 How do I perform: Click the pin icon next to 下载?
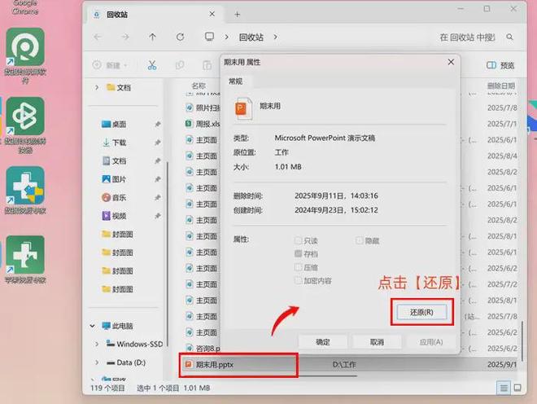coord(158,143)
